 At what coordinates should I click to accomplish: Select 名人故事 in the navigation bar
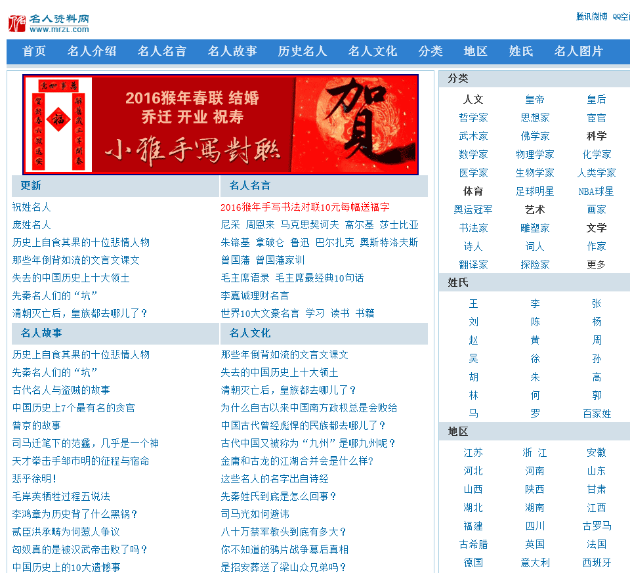232,51
